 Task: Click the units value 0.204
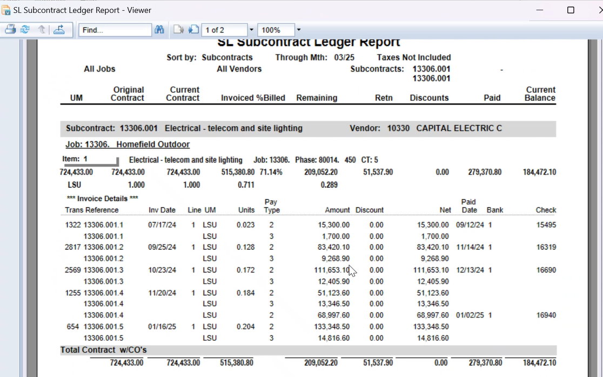(x=246, y=327)
